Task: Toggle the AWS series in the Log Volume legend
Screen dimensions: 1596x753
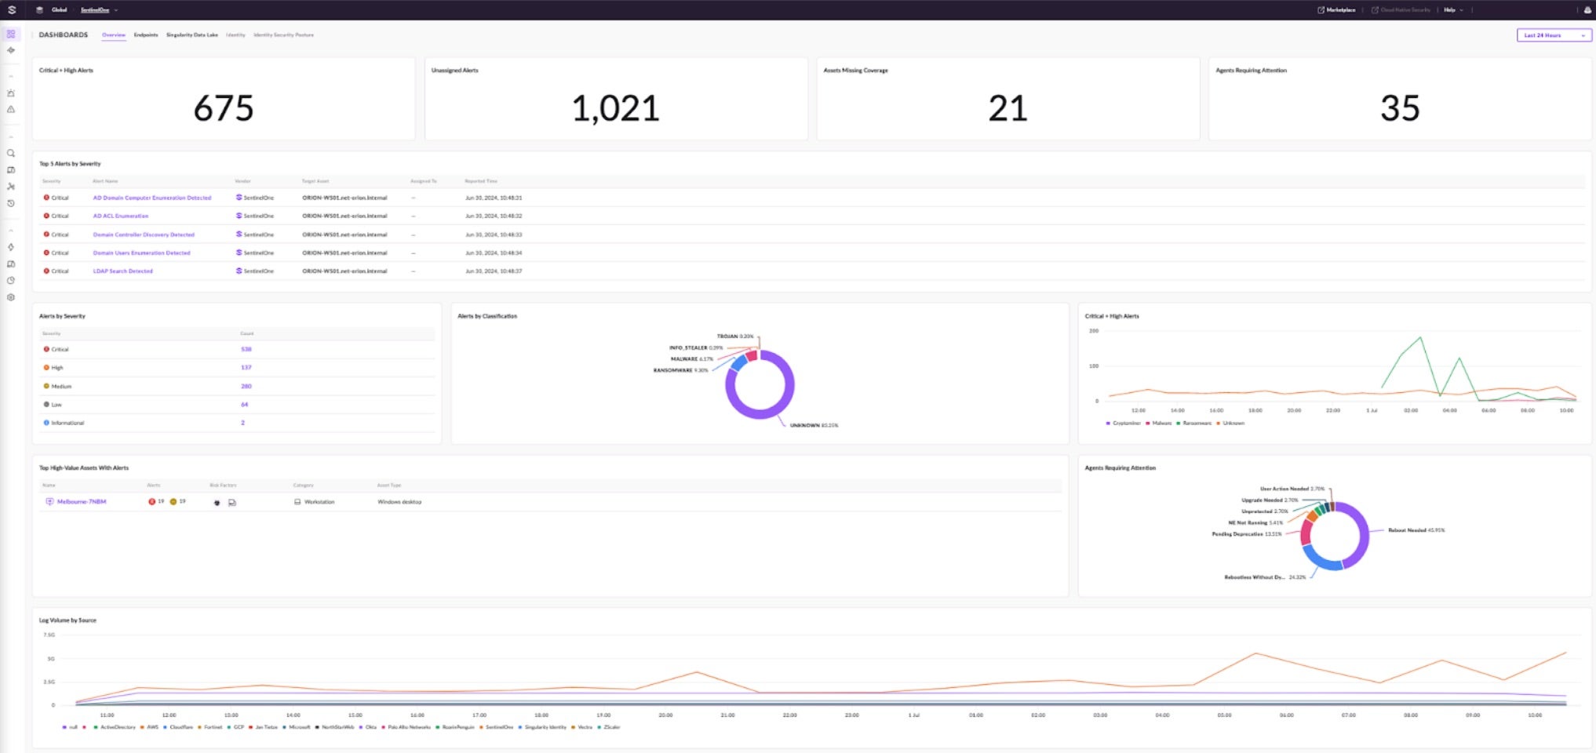Action: pyautogui.click(x=151, y=727)
